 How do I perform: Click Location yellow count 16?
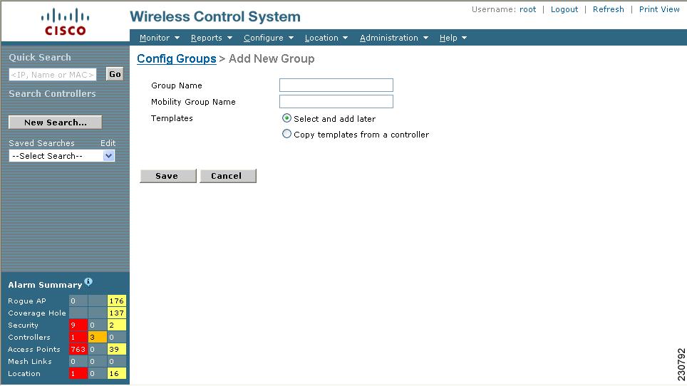pos(117,373)
